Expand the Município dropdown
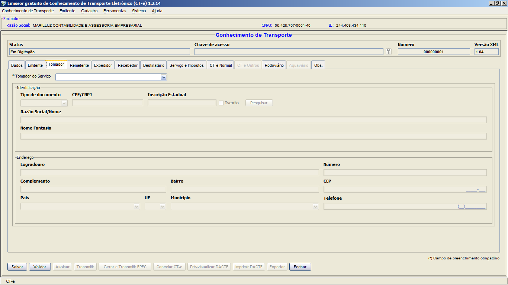This screenshot has width=508, height=285. pos(315,206)
